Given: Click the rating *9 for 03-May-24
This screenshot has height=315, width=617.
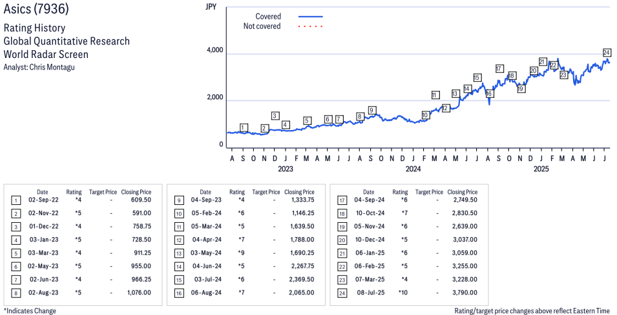Looking at the screenshot, I should point(241,253).
